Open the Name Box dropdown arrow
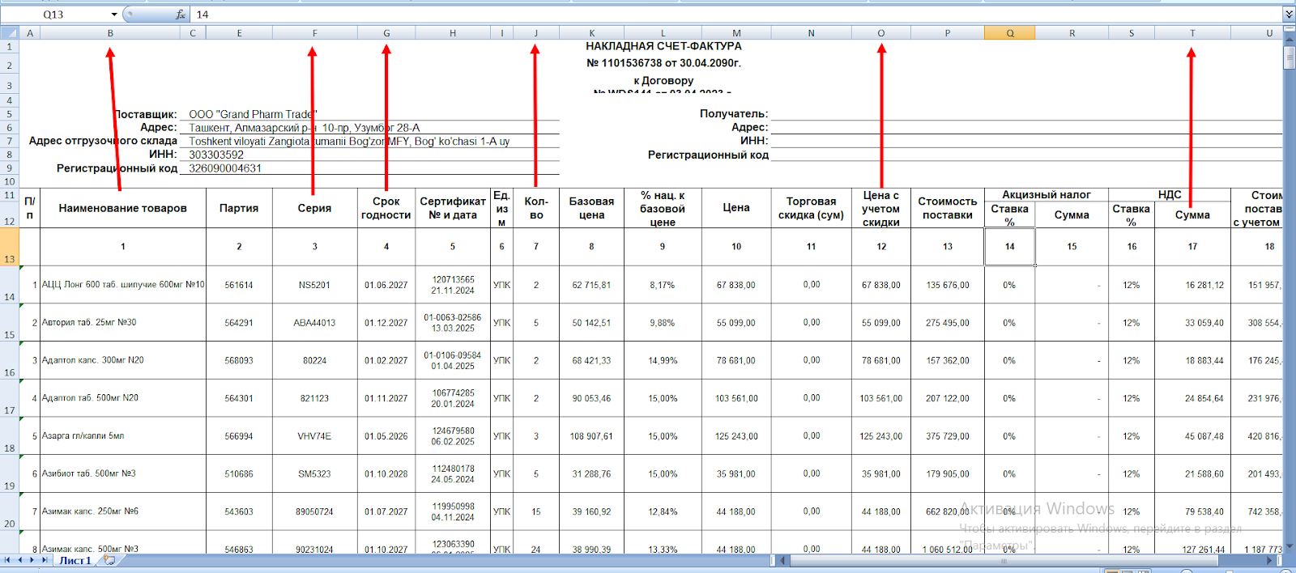 click(x=113, y=15)
